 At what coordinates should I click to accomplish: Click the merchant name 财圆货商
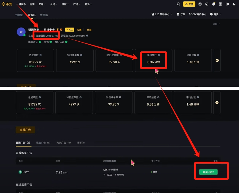[x=41, y=30]
